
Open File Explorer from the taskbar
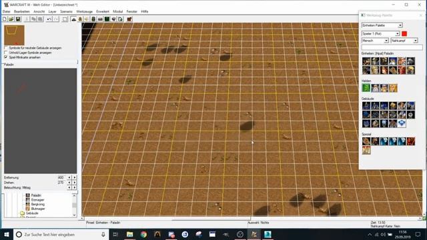point(129,234)
